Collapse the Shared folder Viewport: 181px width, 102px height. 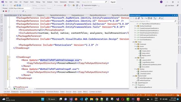point(135,58)
